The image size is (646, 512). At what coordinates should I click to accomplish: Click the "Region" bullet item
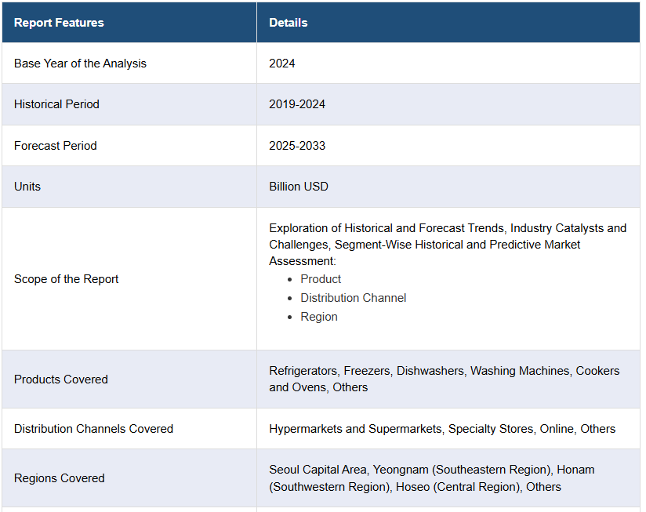point(319,317)
